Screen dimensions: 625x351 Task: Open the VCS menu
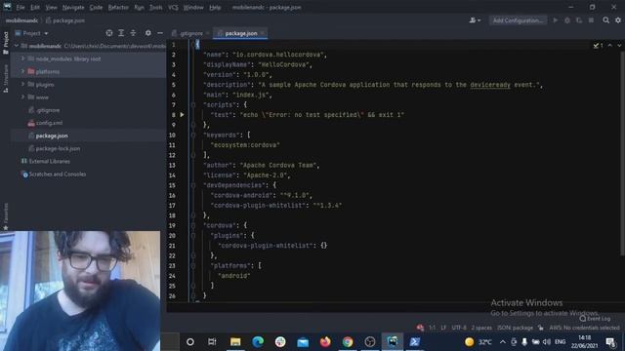click(x=173, y=7)
